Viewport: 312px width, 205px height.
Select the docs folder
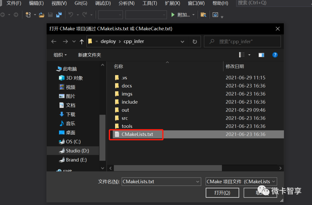[x=123, y=86]
